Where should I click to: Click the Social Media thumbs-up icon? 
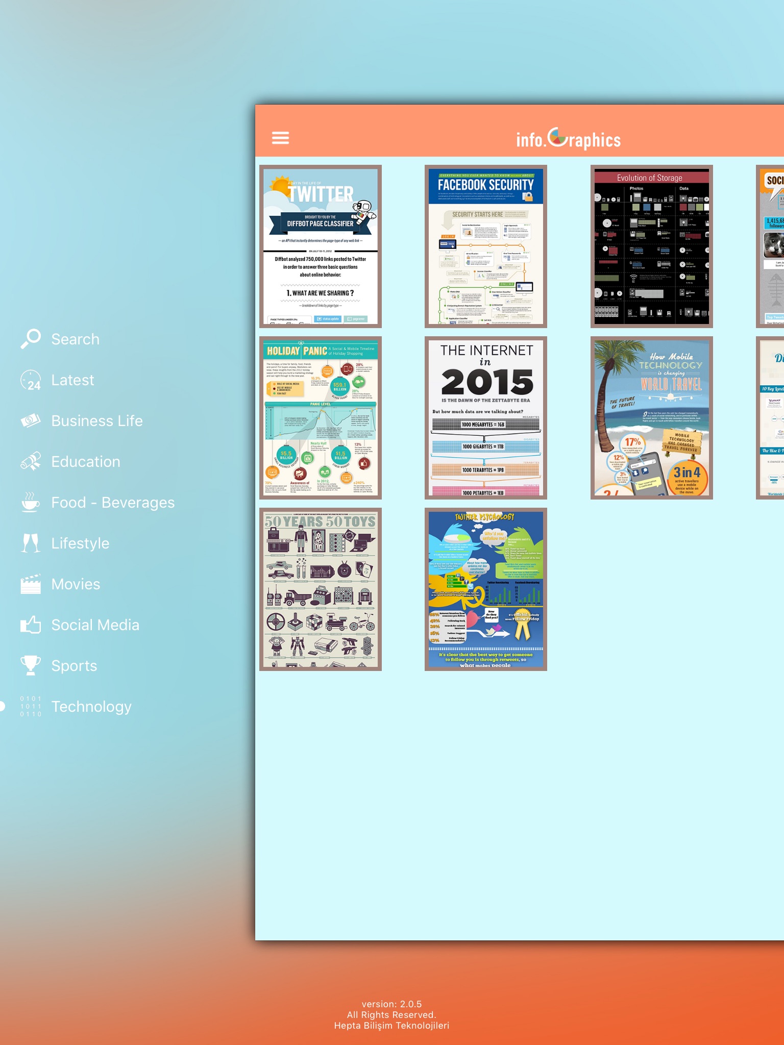point(31,625)
